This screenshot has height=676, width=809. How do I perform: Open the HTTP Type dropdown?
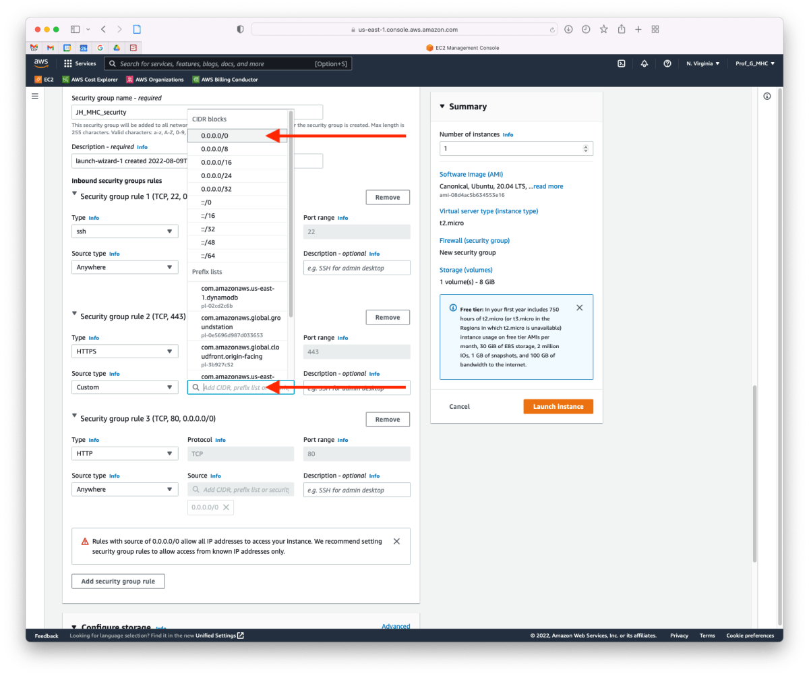[125, 454]
